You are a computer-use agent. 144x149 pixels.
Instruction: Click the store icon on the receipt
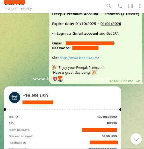click(x=15, y=98)
